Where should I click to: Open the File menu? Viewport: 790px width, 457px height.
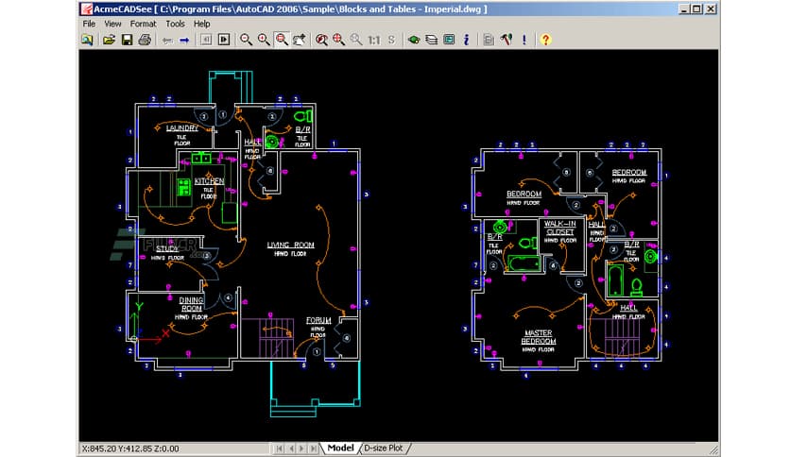click(89, 23)
